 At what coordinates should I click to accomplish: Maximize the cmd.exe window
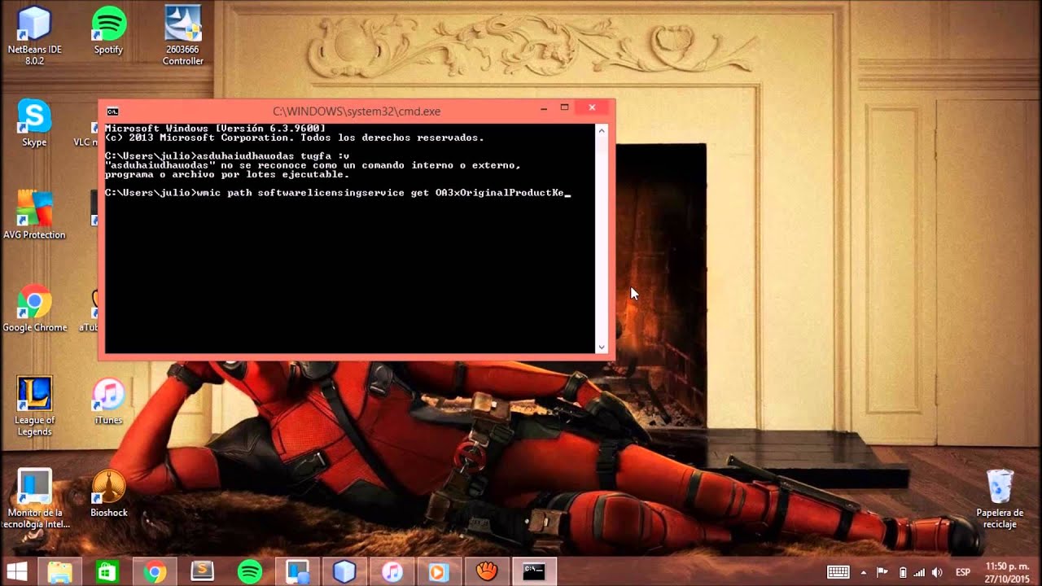pyautogui.click(x=564, y=107)
